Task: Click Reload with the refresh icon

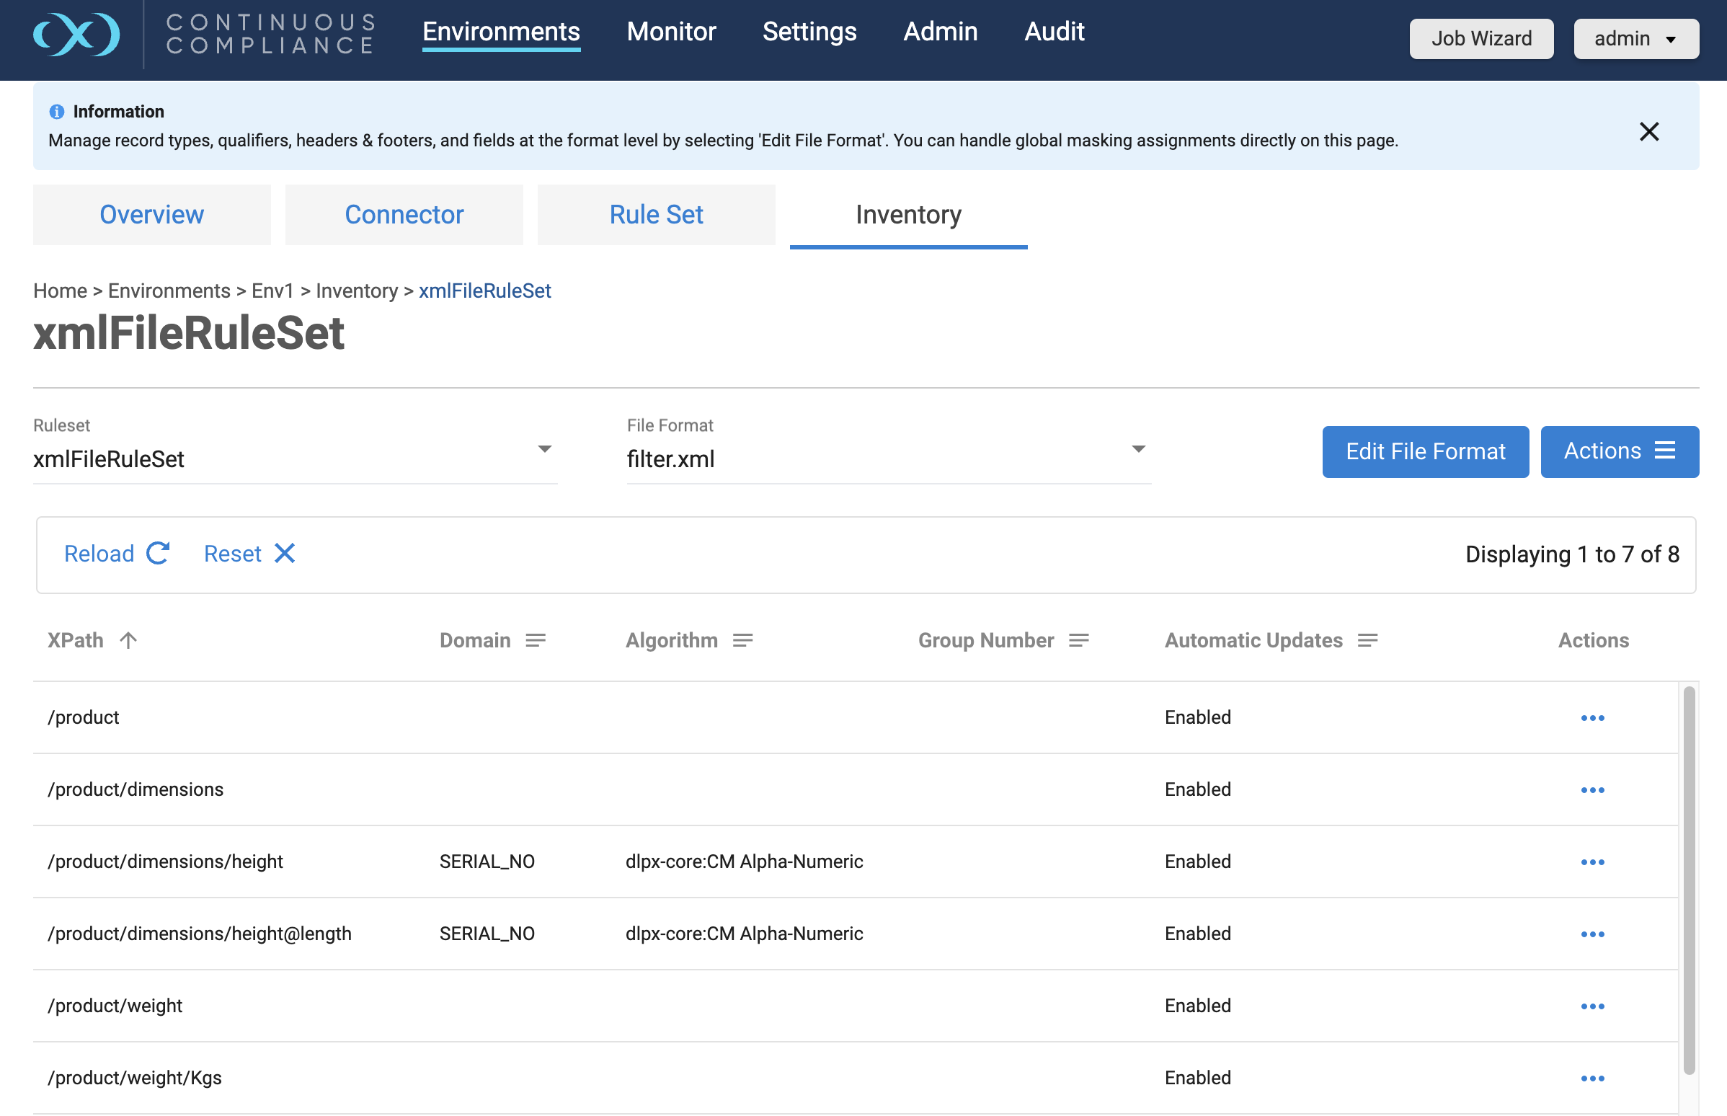Action: pyautogui.click(x=117, y=554)
